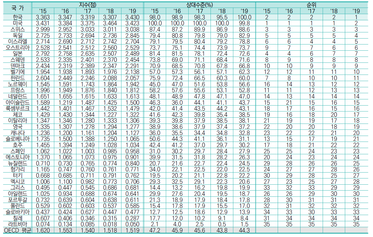Click the '17 year header under 순위
Screen dimensions: 373x237
tap(311, 11)
